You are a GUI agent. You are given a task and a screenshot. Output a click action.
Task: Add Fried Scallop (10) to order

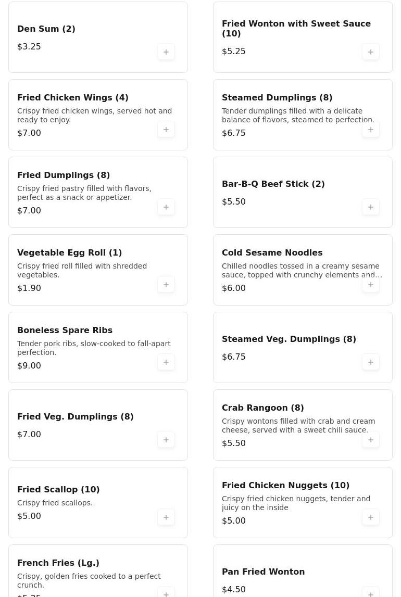[x=166, y=517]
